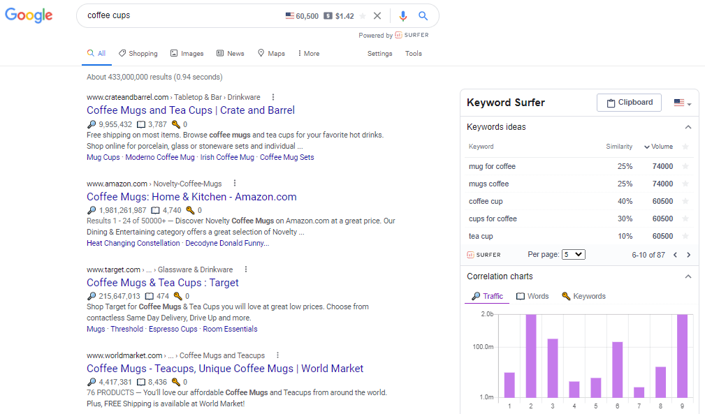This screenshot has height=414, width=705.
Task: Click the Surfer logo in keyword panel footer
Action: [x=484, y=255]
